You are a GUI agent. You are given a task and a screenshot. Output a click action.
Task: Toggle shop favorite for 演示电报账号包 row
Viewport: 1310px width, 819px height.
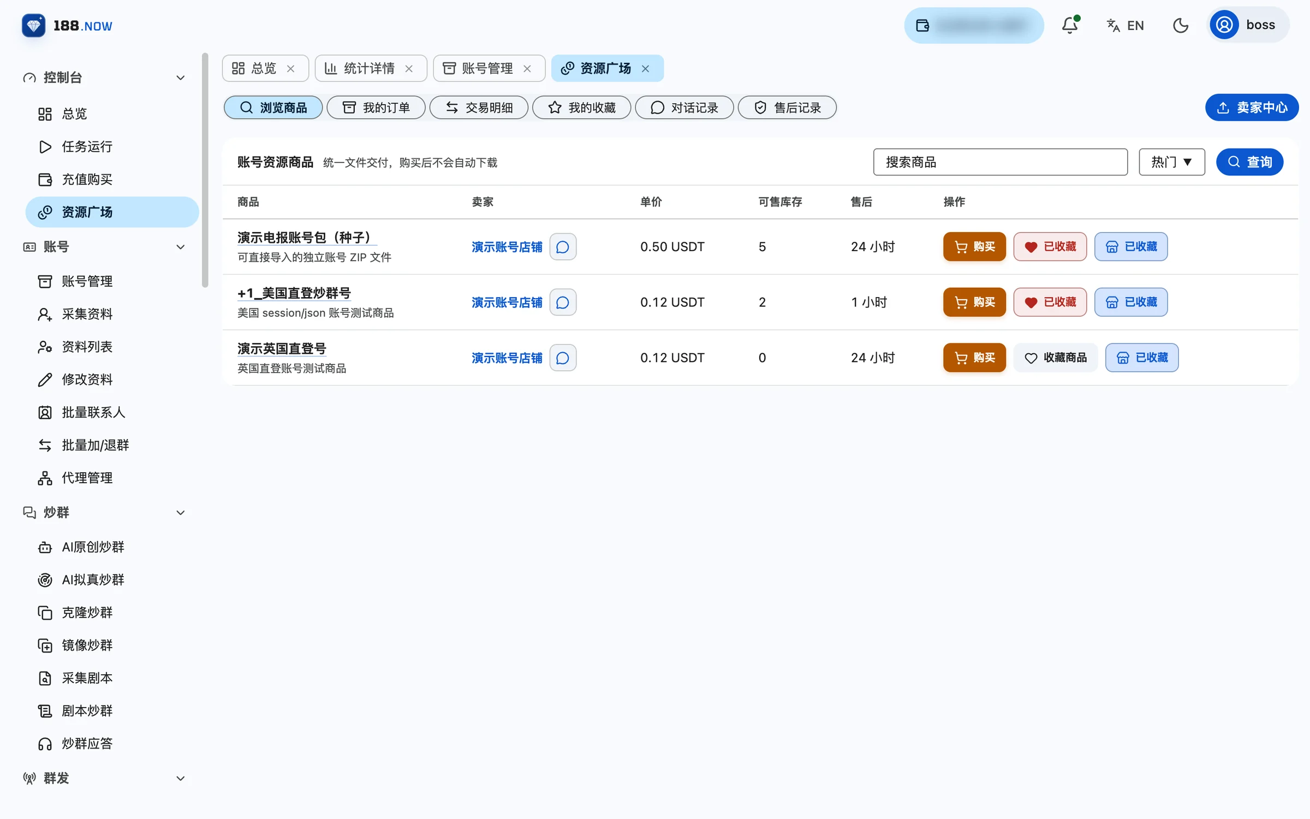[x=1131, y=247]
